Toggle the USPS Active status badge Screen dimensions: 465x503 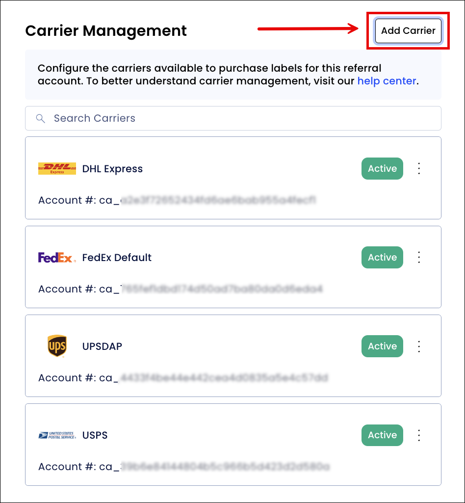coord(382,435)
